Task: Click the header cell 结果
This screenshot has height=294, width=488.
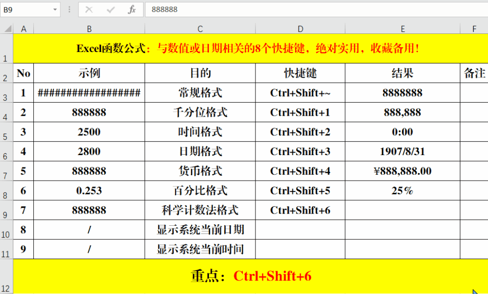Action: click(403, 73)
